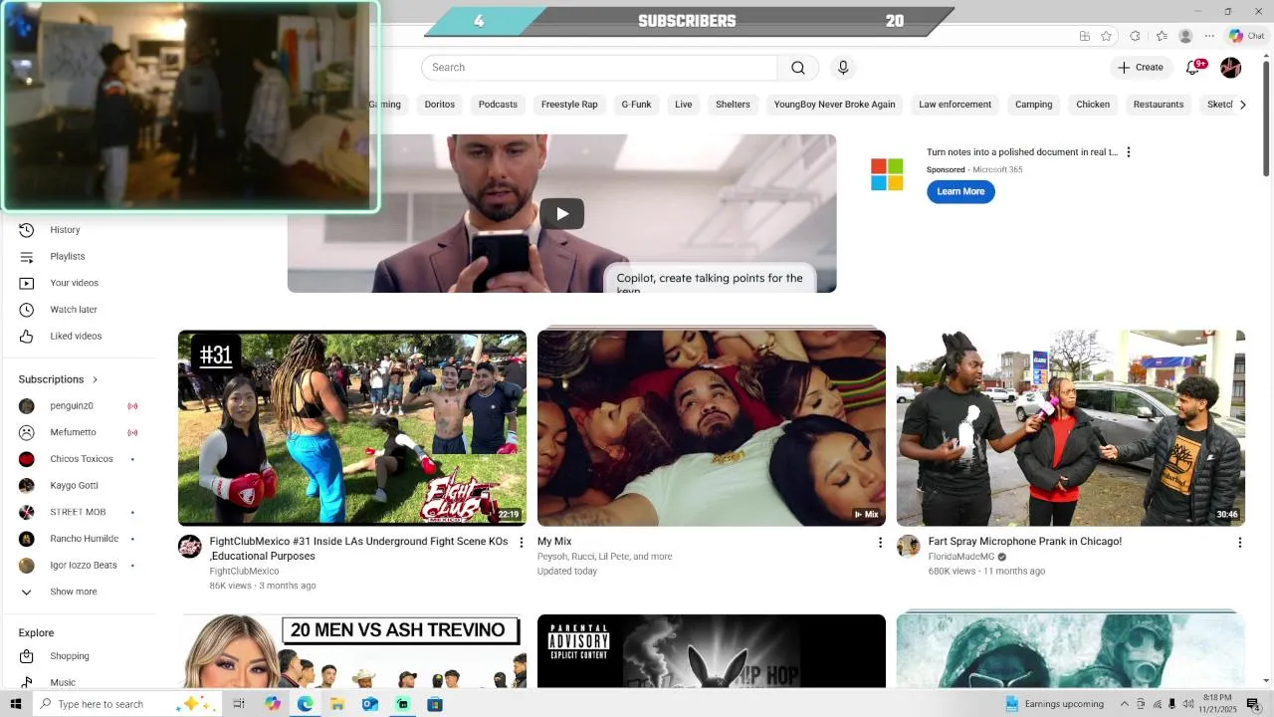
Task: Click the search magnifier button
Action: click(797, 68)
